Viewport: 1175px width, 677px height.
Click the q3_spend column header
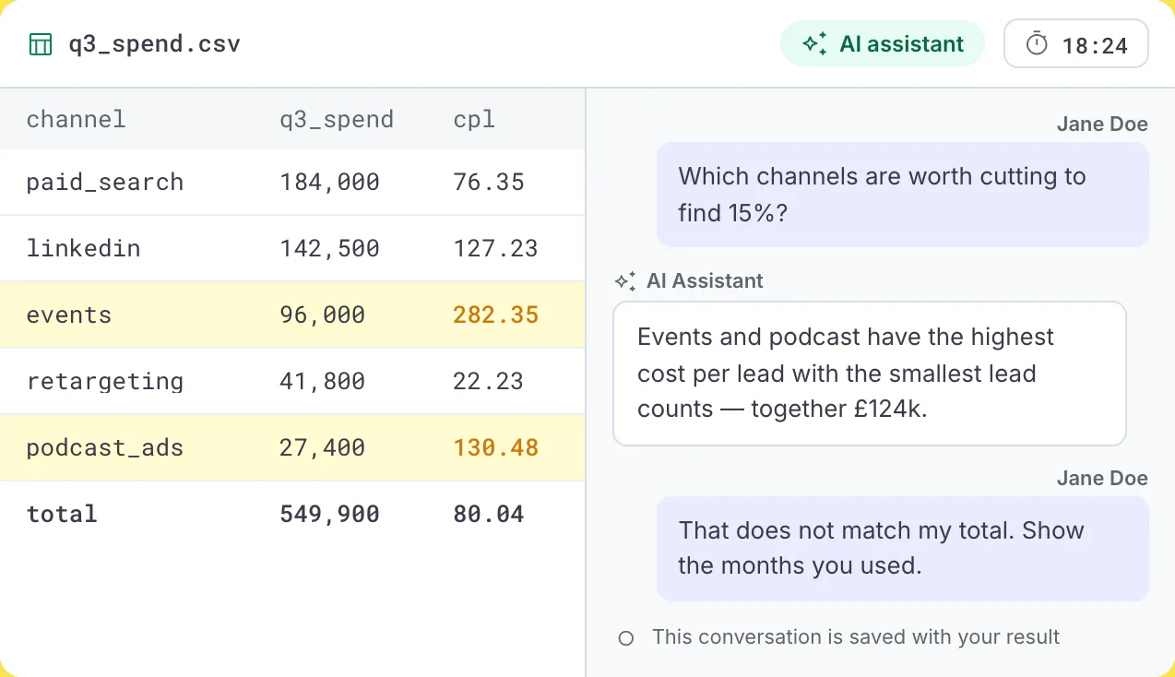click(x=337, y=119)
